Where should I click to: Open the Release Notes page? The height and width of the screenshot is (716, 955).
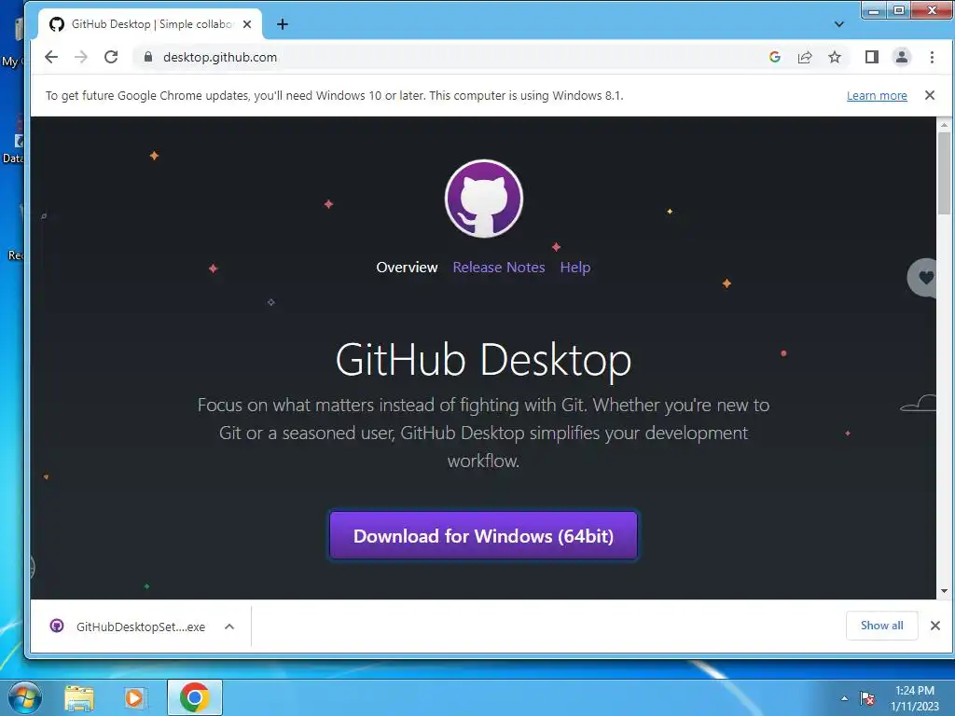click(499, 268)
